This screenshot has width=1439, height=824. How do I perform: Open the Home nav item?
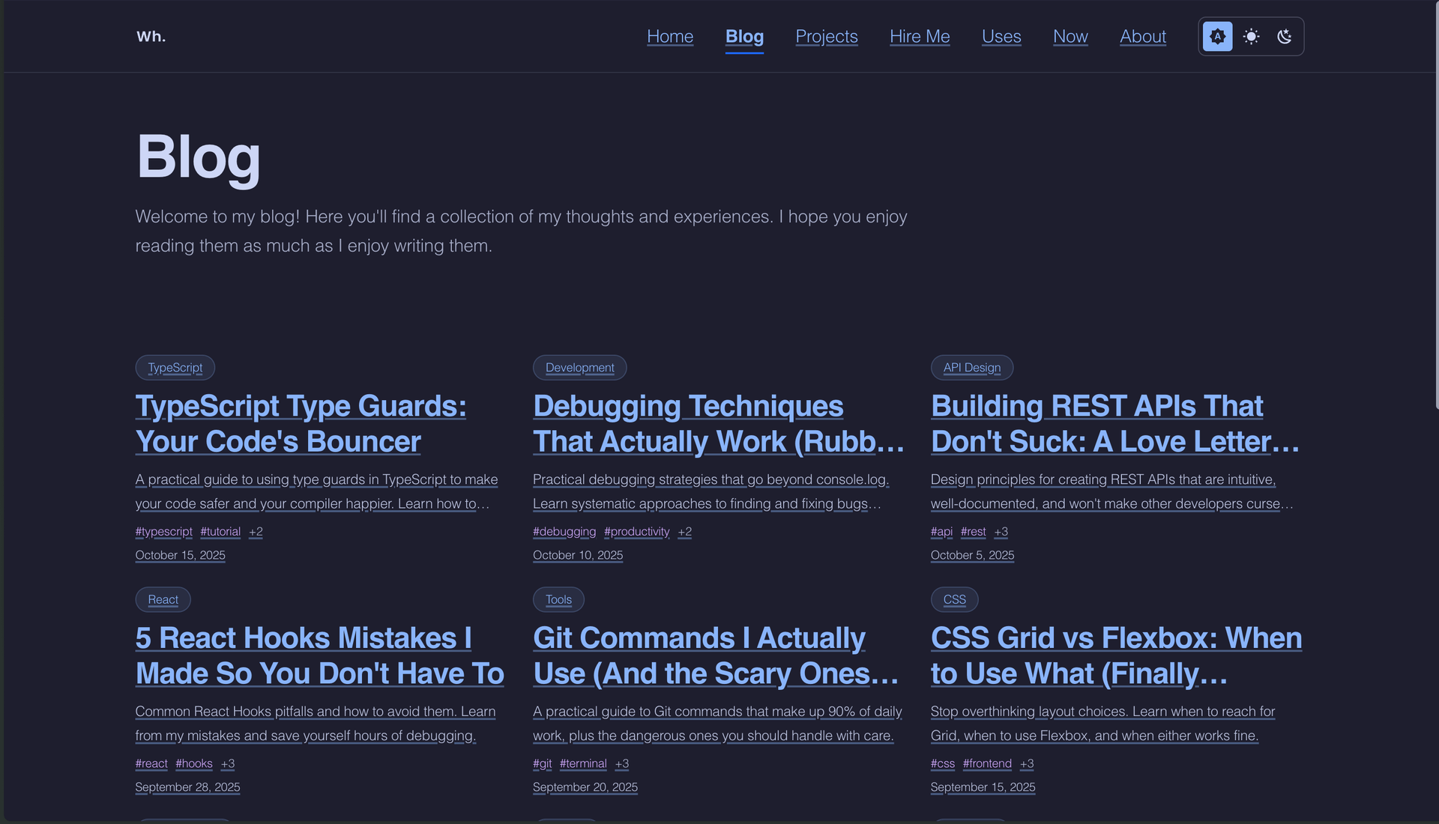coord(669,37)
